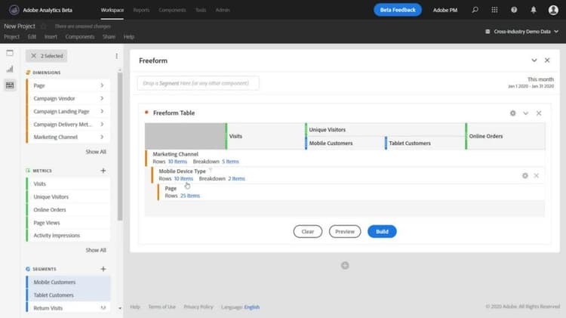566x318 pixels.
Task: Collapse the Freeform Table chevron
Action: (x=525, y=113)
